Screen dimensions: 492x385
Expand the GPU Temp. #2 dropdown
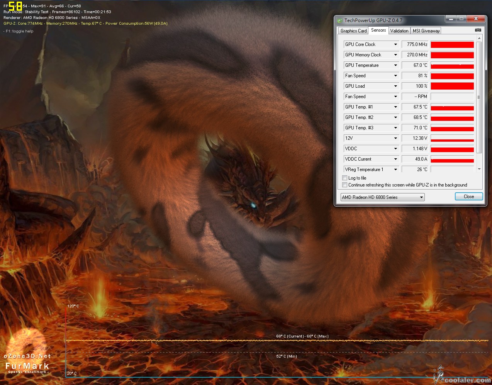tap(395, 117)
